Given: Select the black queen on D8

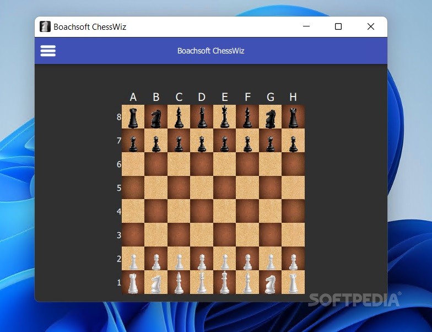Looking at the screenshot, I should coord(202,117).
